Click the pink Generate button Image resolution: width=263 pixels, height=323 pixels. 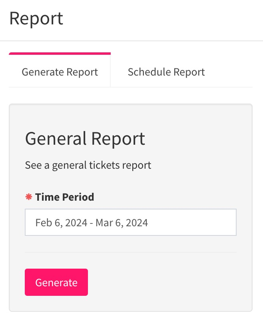56,282
